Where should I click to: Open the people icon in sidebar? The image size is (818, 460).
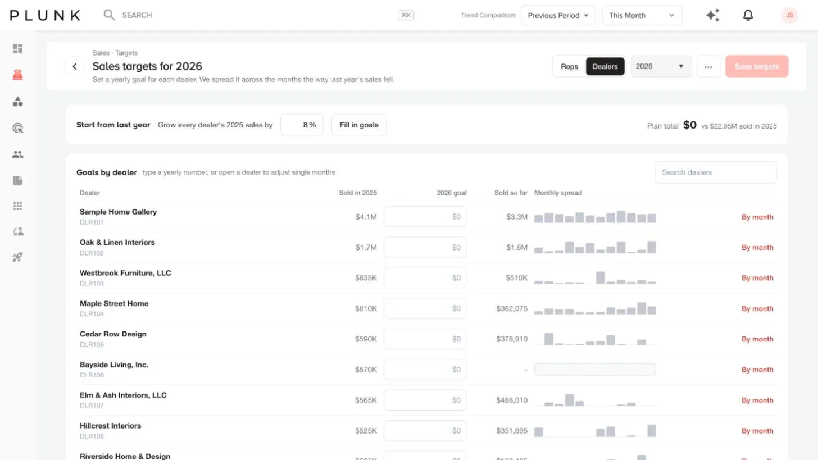tap(17, 154)
